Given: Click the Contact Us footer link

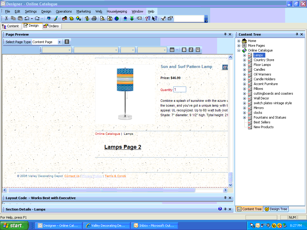Looking at the screenshot, I should 72,176.
